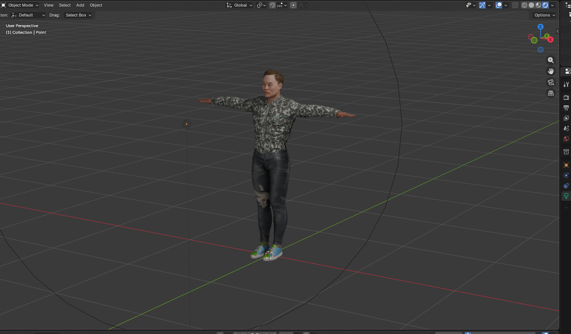This screenshot has height=334, width=571.
Task: Click the Y axis gizmo handle
Action: (x=547, y=36)
